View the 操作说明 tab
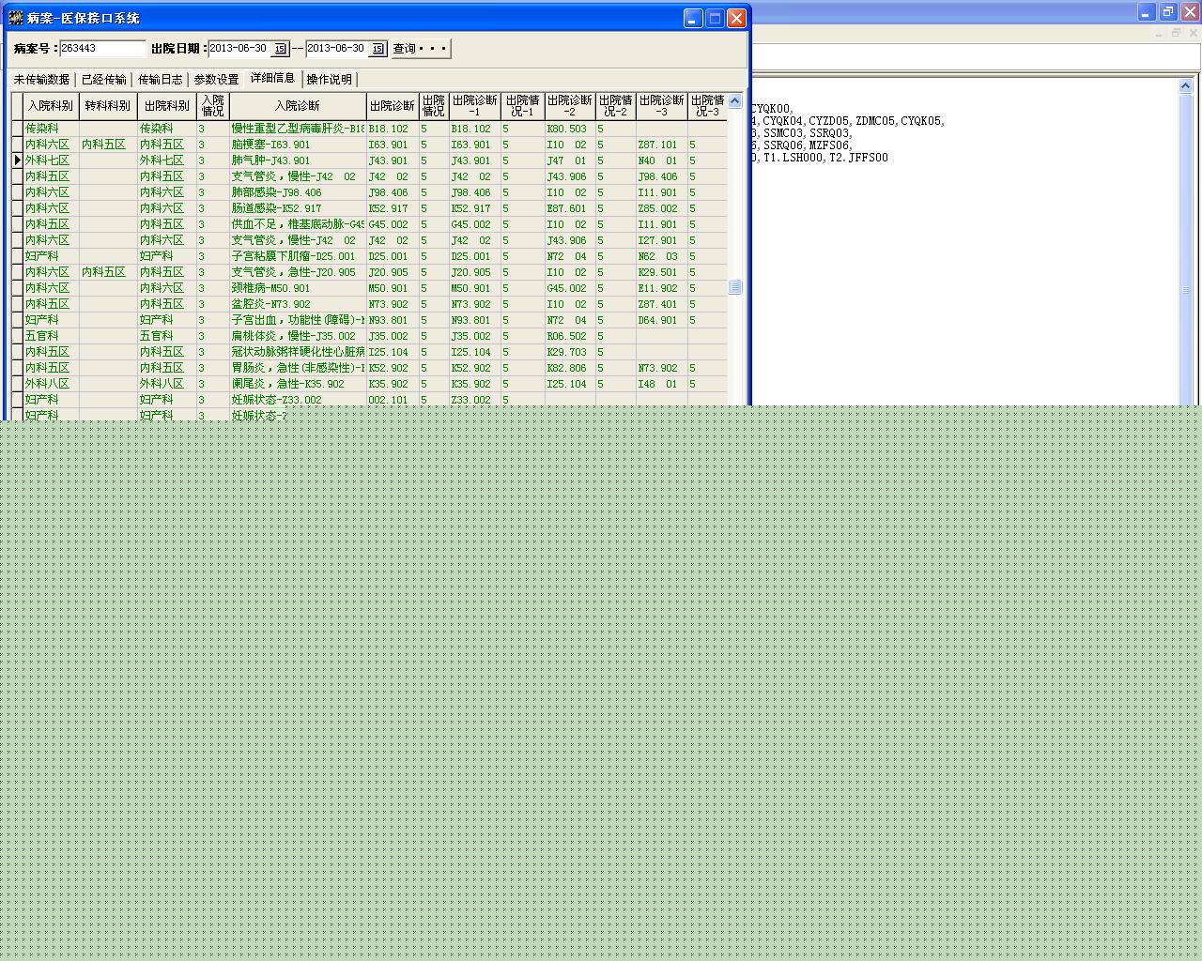Viewport: 1202px width, 961px height. pos(330,80)
